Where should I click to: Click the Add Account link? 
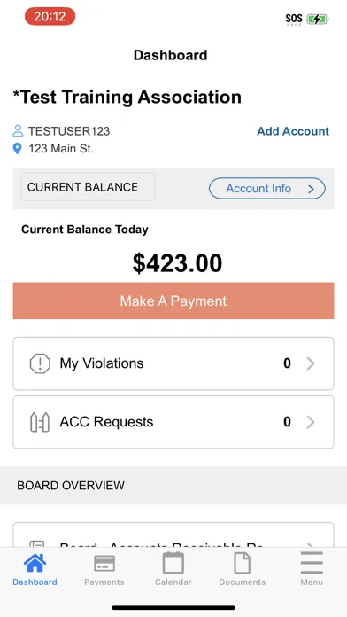[293, 131]
